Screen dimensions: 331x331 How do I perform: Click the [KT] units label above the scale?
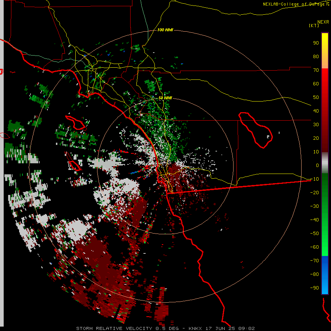coord(314,25)
